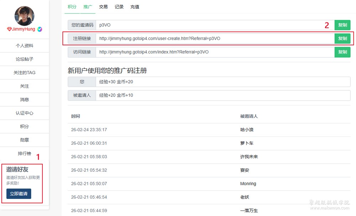Click the red diamond icon beside JimmyHung

tap(9, 29)
